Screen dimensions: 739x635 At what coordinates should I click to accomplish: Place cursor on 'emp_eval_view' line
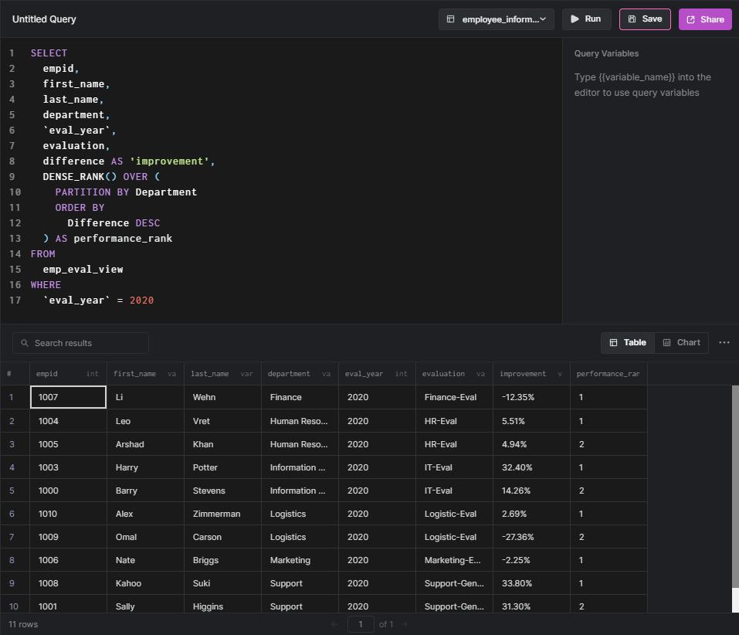pos(83,270)
